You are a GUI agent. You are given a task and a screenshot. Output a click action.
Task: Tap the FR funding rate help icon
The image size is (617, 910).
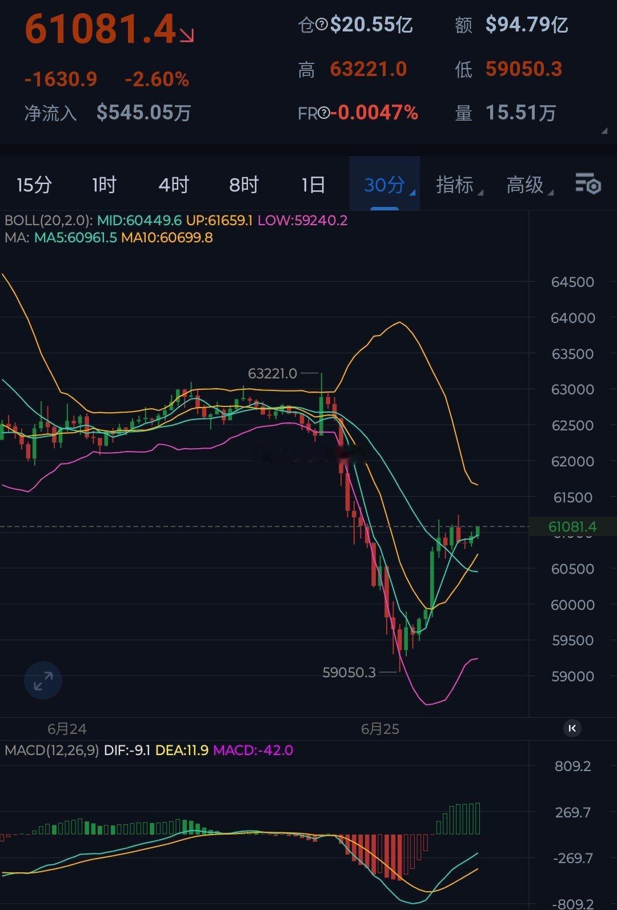point(323,113)
